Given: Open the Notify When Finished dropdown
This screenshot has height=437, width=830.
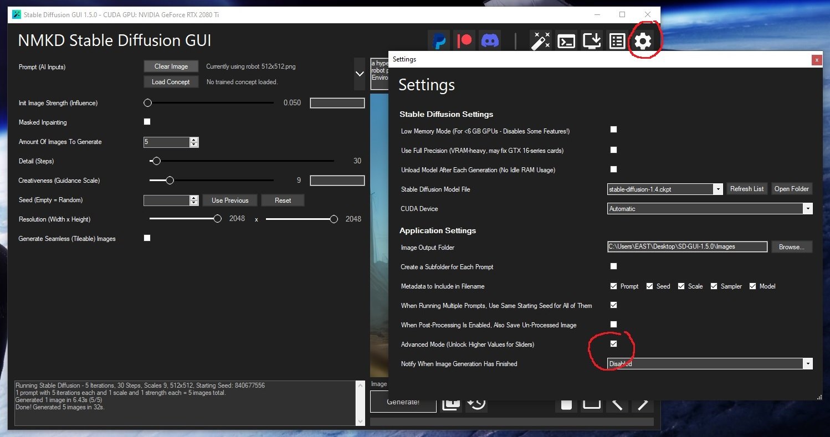Looking at the screenshot, I should point(808,364).
